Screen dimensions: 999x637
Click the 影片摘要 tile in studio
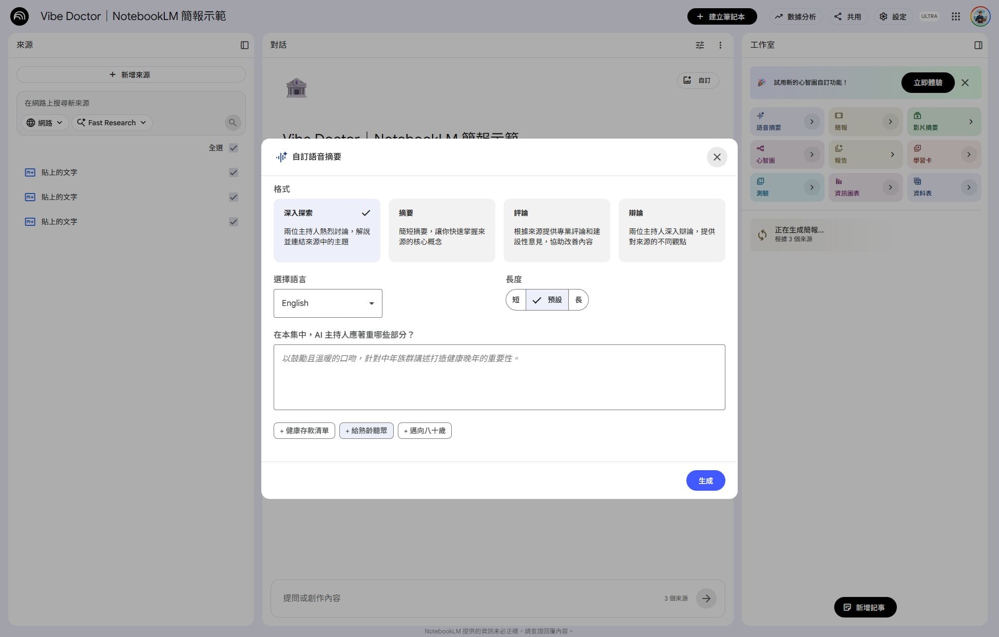tap(944, 122)
